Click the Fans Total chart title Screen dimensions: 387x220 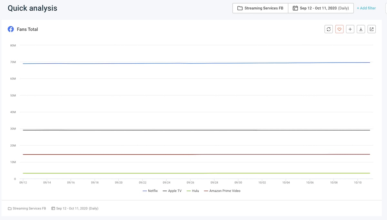click(27, 29)
